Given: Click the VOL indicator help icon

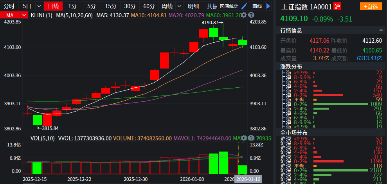Looking at the screenshot, I should pos(251,138).
